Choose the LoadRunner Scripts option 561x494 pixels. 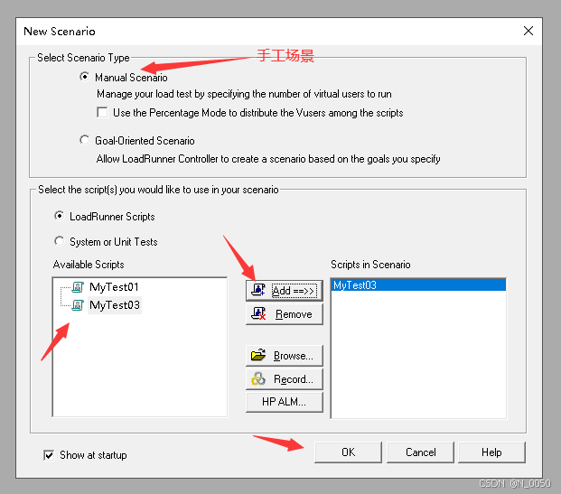click(59, 216)
